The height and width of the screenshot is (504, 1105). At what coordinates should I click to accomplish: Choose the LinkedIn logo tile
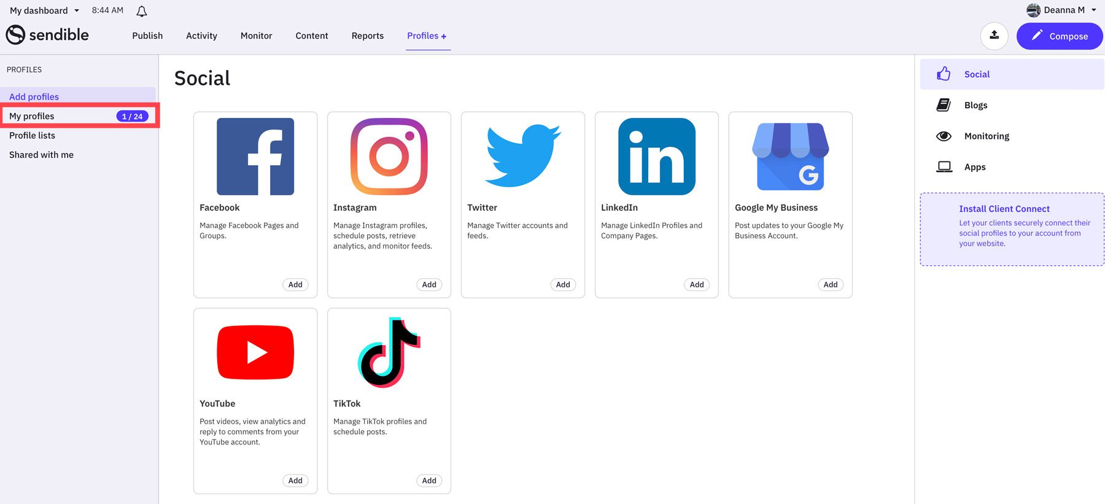656,157
